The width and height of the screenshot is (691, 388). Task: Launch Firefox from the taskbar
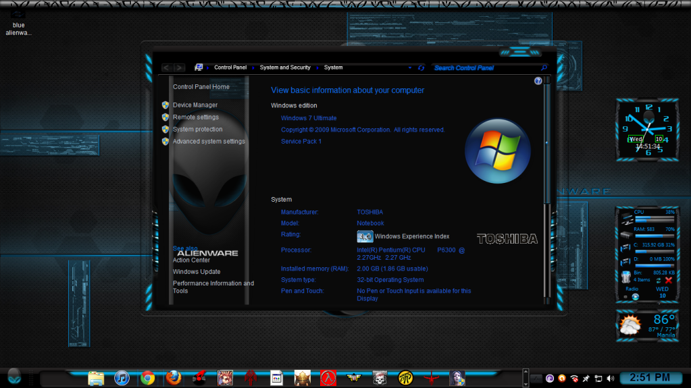click(x=174, y=379)
